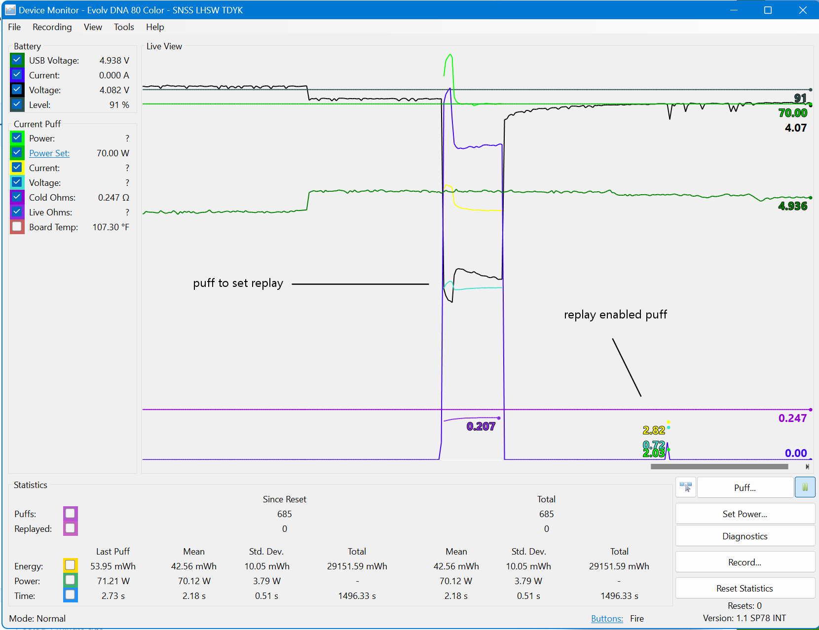Click the live view horizontal scrollbar
The height and width of the screenshot is (630, 819).
(x=719, y=466)
